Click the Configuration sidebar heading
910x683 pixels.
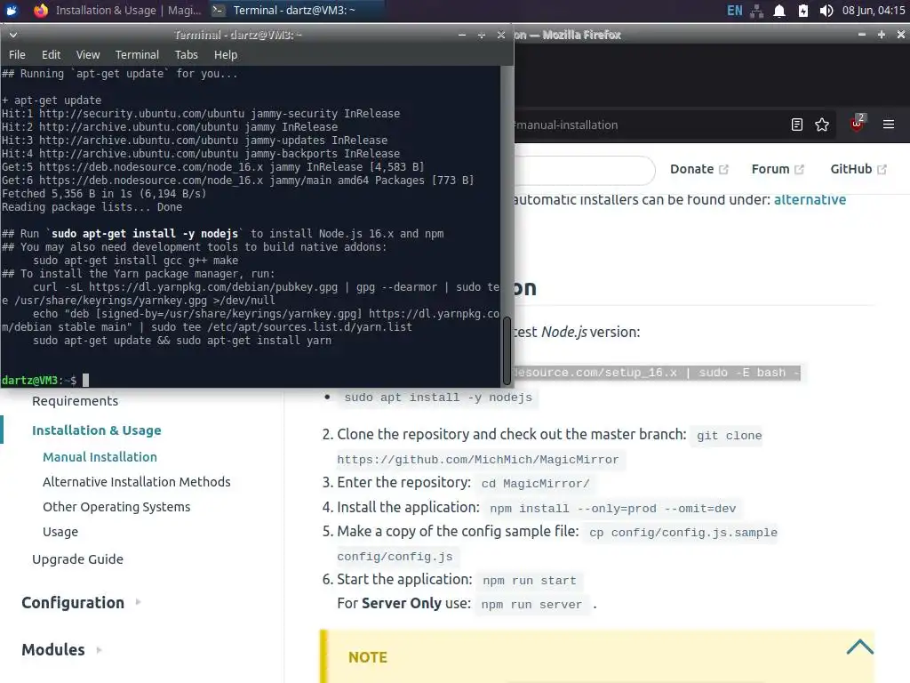click(x=73, y=603)
